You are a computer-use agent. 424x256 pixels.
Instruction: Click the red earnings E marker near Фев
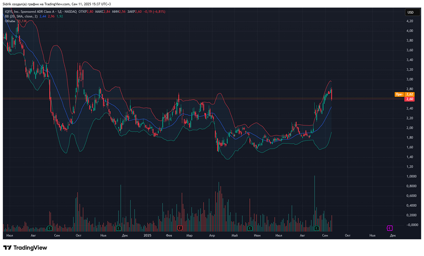click(179, 228)
